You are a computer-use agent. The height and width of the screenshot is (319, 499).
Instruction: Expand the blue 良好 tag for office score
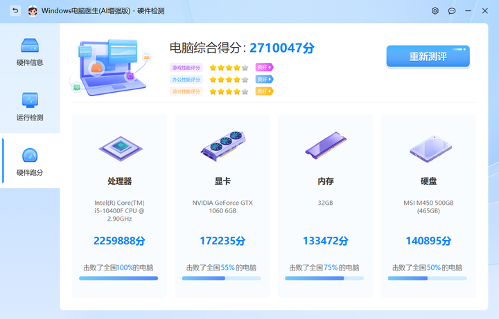tap(265, 79)
